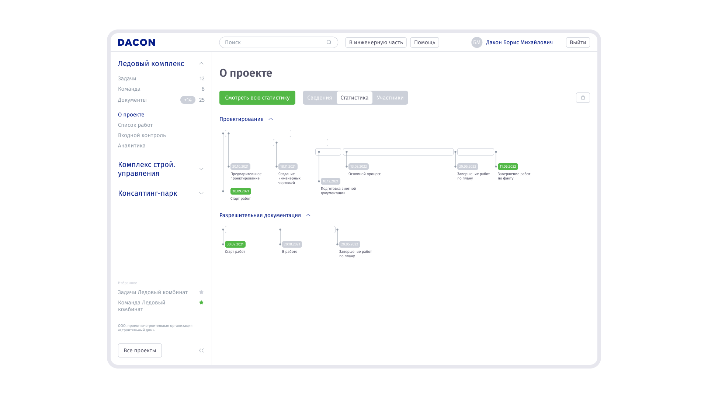Toggle gray star for Задачи Ледовый комбинат
Viewport: 708px width, 398px height.
pyautogui.click(x=201, y=292)
